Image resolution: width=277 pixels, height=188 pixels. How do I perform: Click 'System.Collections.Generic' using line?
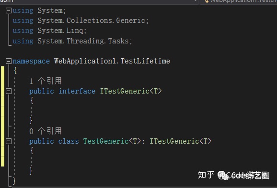(81, 21)
